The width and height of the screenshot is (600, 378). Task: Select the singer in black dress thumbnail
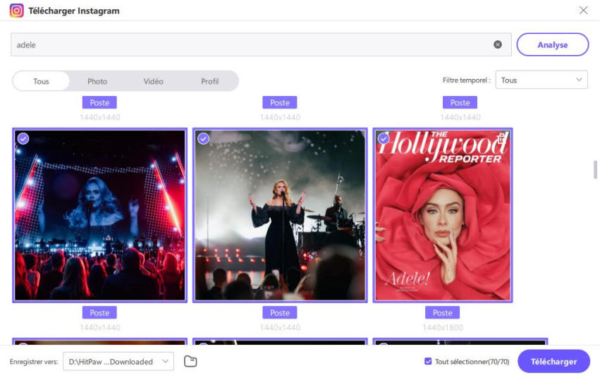[280, 215]
